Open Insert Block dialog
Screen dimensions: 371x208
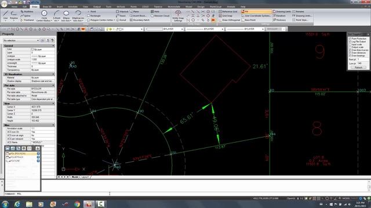[x=138, y=16]
